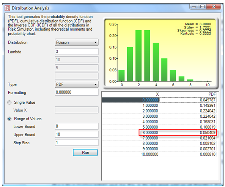Viewport: 225px width, 187px height.
Task: Select PDF cell 0.049787
Action: pos(188,100)
